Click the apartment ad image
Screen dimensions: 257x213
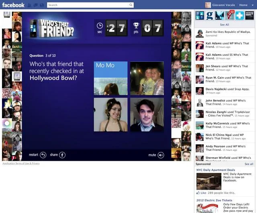[x=209, y=181]
